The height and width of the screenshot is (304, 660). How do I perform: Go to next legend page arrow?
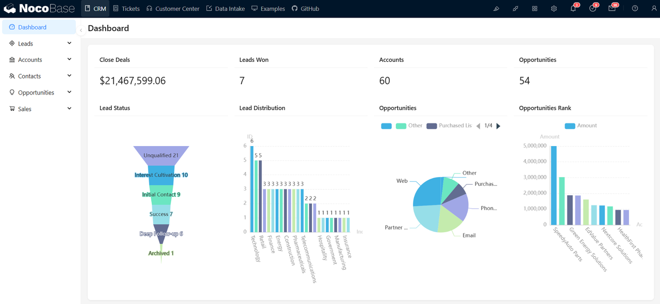click(498, 126)
